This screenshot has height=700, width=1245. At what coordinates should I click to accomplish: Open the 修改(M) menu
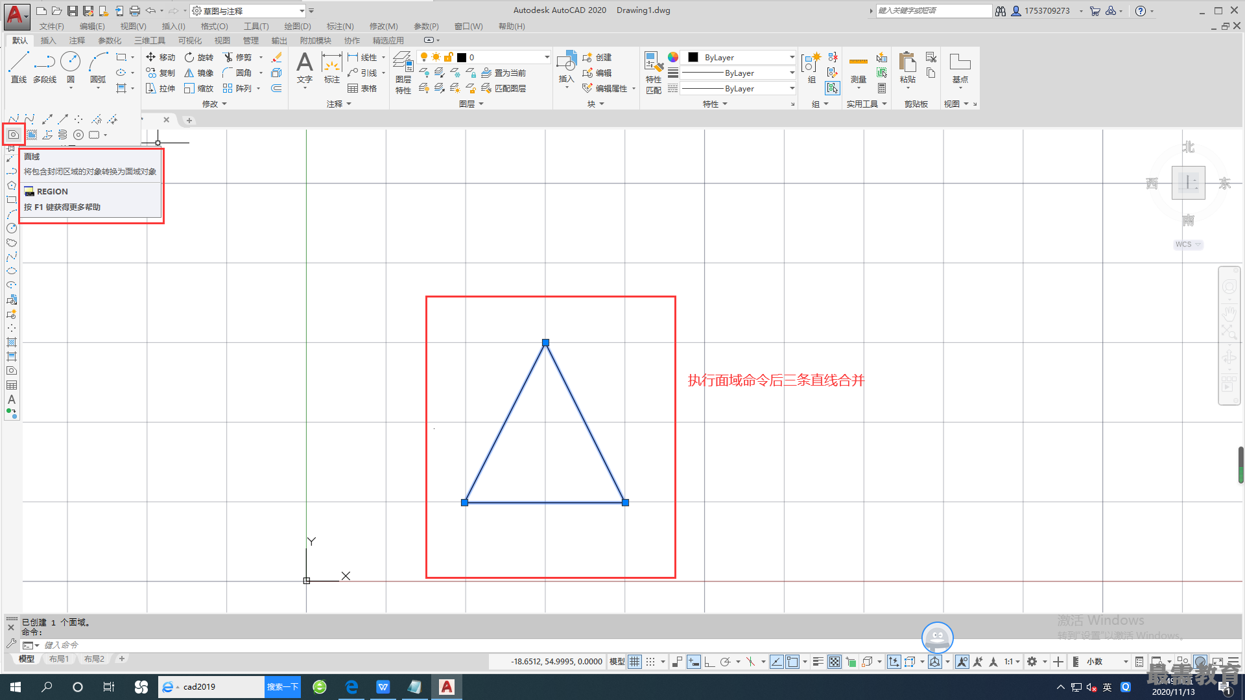point(383,27)
